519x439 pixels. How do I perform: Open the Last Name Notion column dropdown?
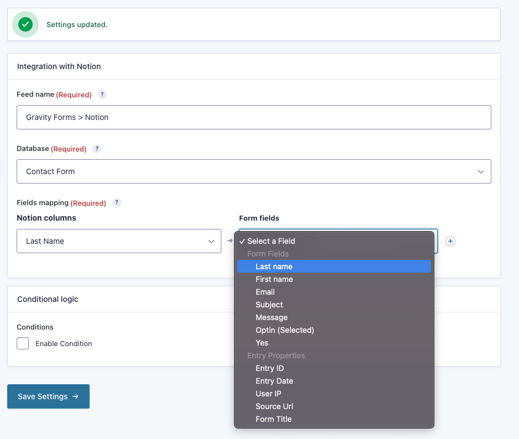[119, 241]
